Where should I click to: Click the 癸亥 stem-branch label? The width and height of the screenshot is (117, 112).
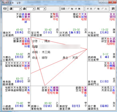[x=114, y=104]
